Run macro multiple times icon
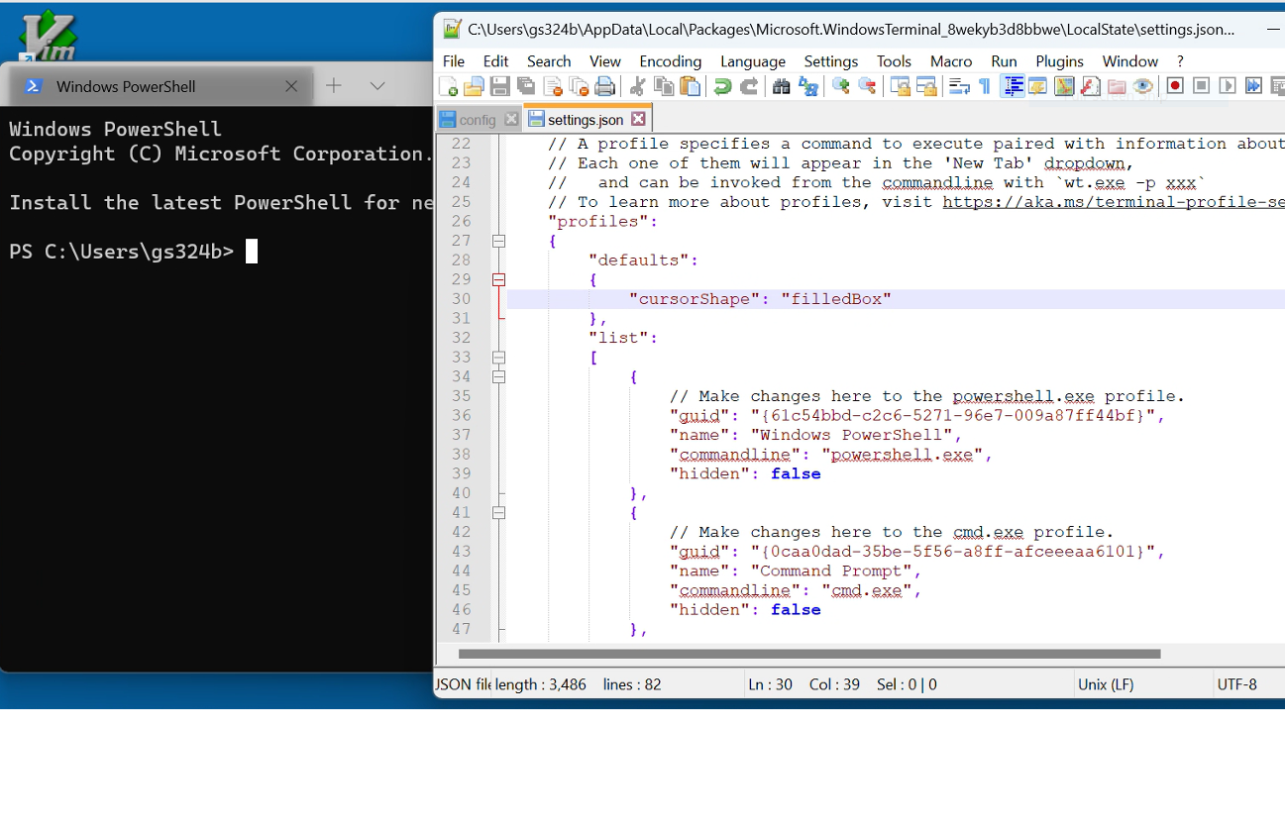This screenshot has height=832, width=1285. [x=1253, y=86]
